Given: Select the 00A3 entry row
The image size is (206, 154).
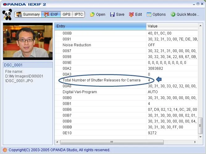Looking at the screenshot, I should pos(126,74).
